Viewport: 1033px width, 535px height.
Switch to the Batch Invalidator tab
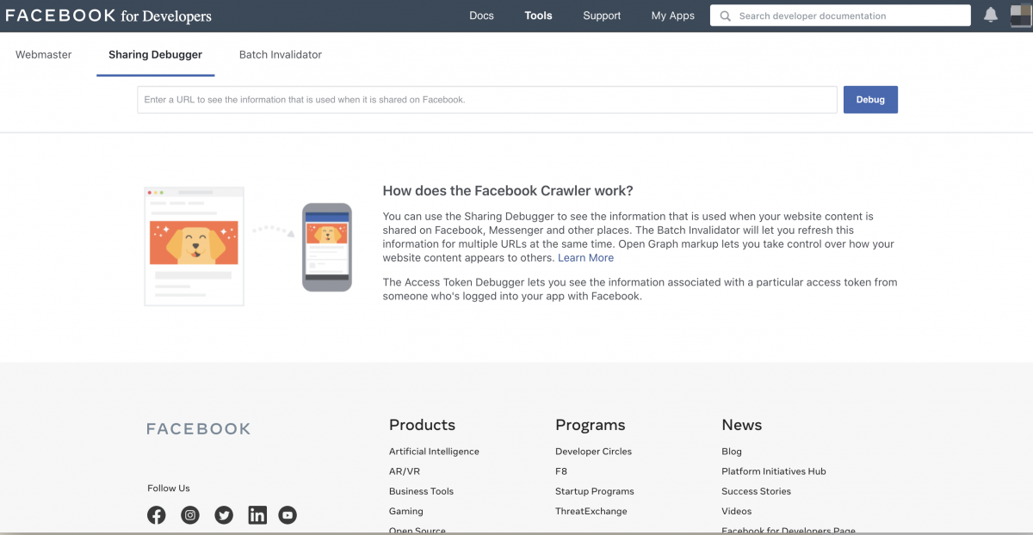(x=280, y=54)
